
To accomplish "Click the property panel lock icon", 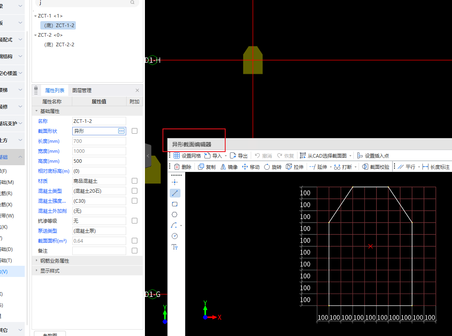I will tap(36, 88).
